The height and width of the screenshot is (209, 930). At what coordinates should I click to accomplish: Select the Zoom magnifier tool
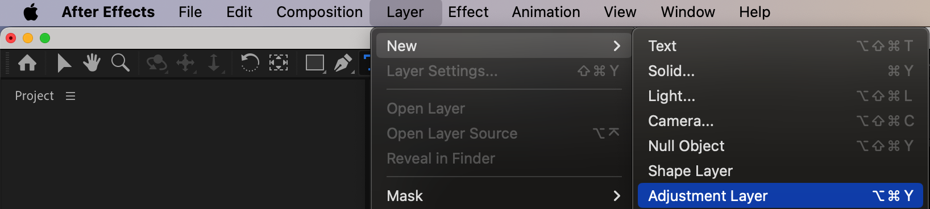click(120, 62)
